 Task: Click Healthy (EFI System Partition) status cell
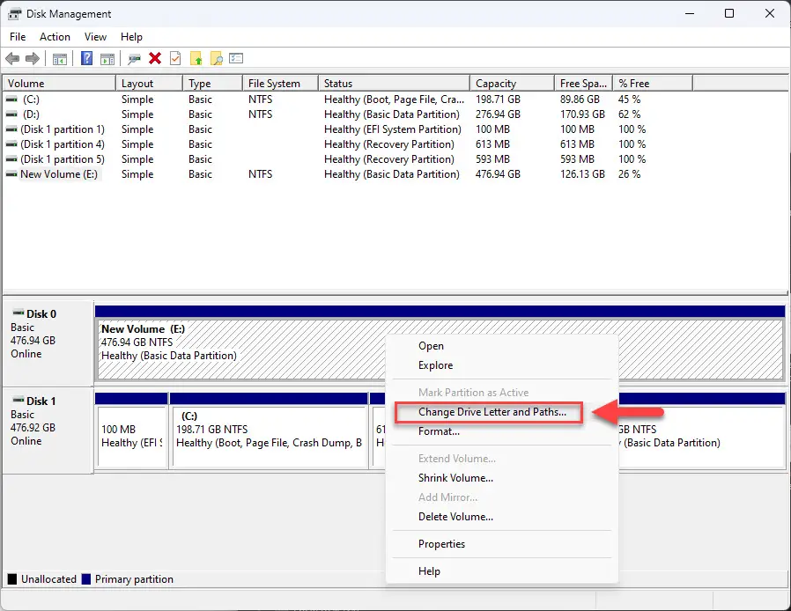pos(393,129)
